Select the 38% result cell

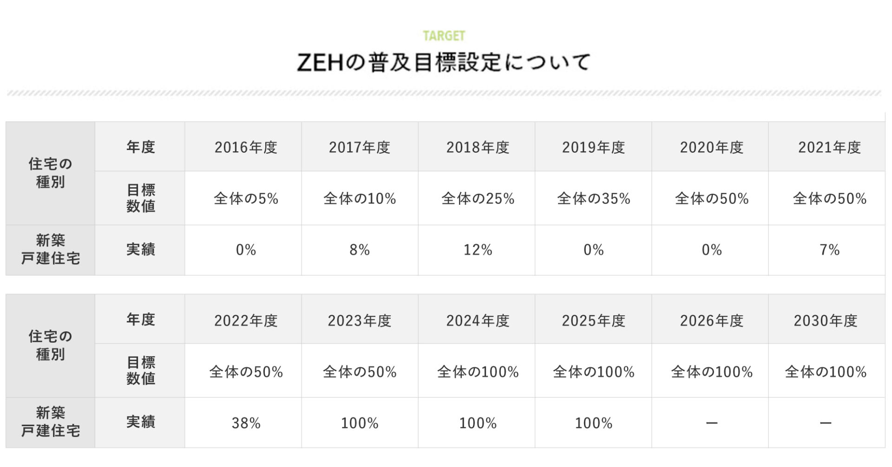[x=246, y=423]
